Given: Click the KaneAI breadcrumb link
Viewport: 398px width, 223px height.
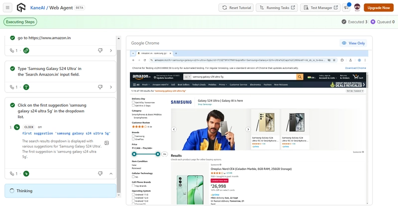Looking at the screenshot, I should click(38, 7).
